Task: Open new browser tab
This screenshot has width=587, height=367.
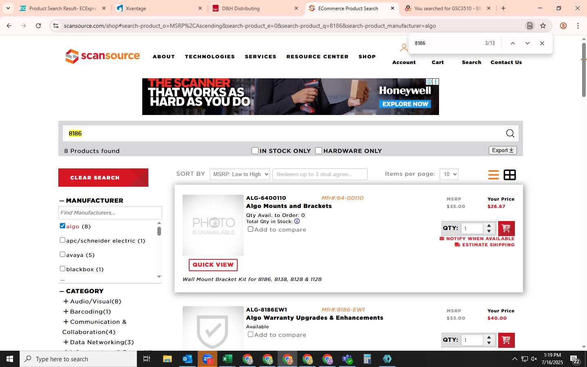Action: point(503,8)
